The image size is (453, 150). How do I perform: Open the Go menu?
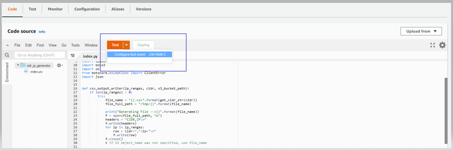pyautogui.click(x=64, y=45)
